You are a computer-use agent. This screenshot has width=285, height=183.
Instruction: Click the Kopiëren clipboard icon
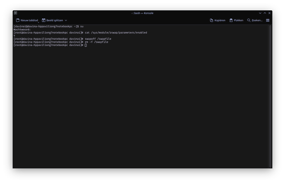point(211,20)
